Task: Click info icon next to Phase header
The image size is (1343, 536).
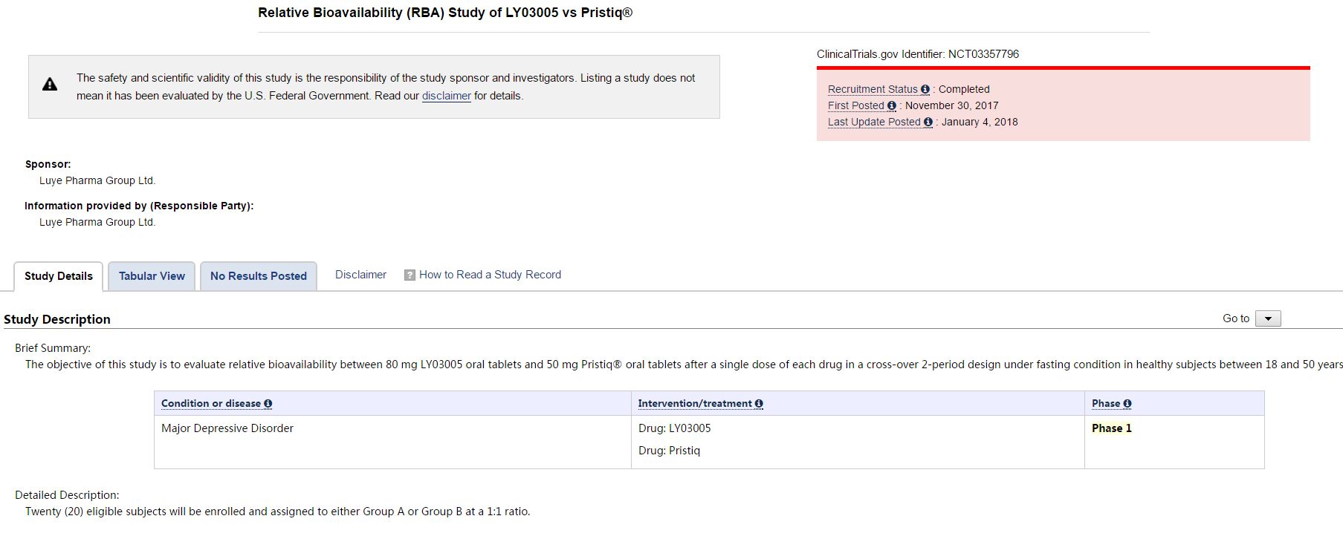Action: click(1127, 404)
